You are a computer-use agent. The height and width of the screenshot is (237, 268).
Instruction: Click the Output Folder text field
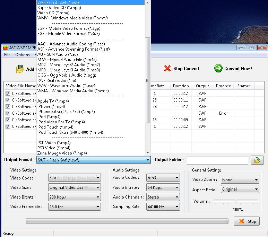(217, 160)
